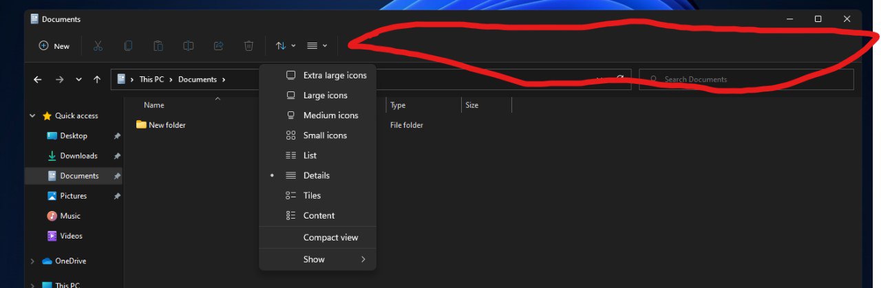Viewport: 881px width, 288px height.
Task: Unpin Desktop using its pin icon
Action: click(x=117, y=136)
